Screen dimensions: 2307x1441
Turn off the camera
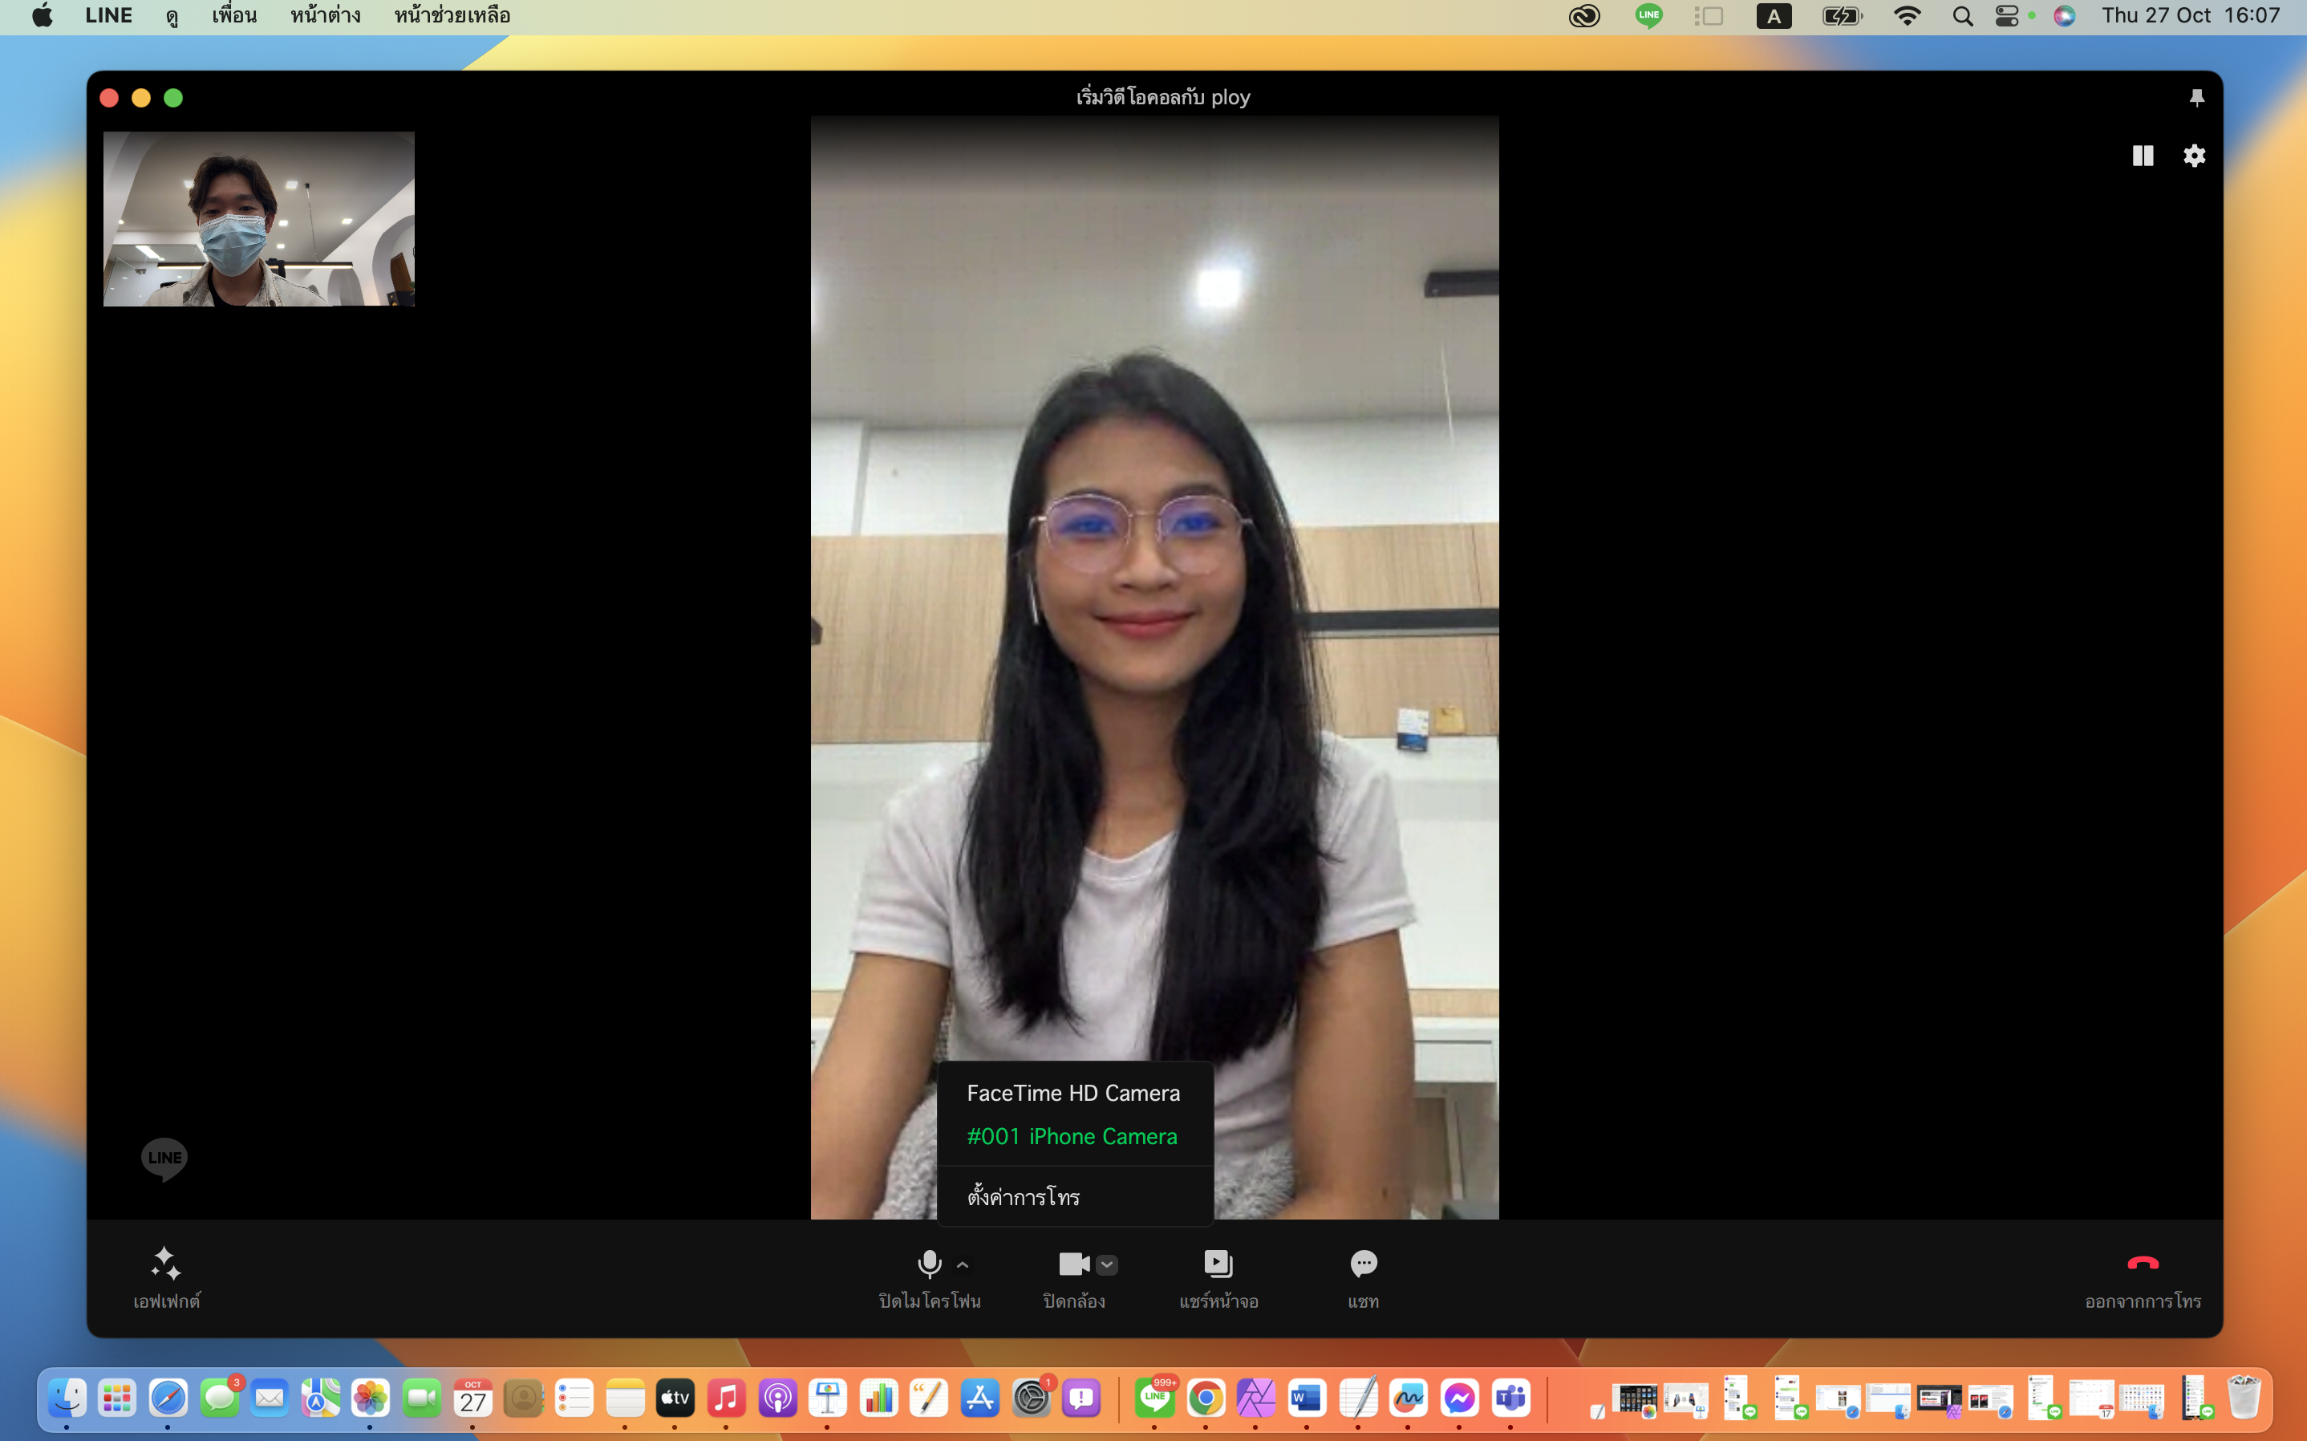pos(1073,1264)
